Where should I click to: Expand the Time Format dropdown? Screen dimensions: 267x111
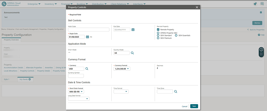121,92
